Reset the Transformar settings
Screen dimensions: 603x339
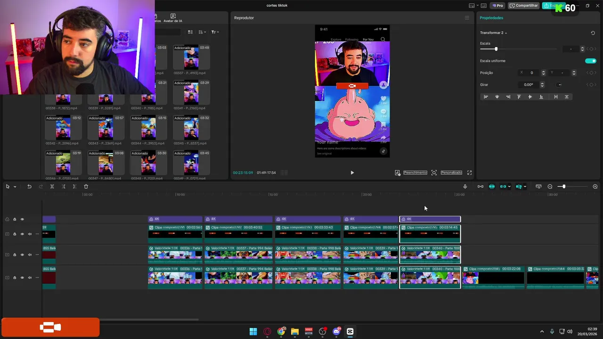tap(593, 33)
